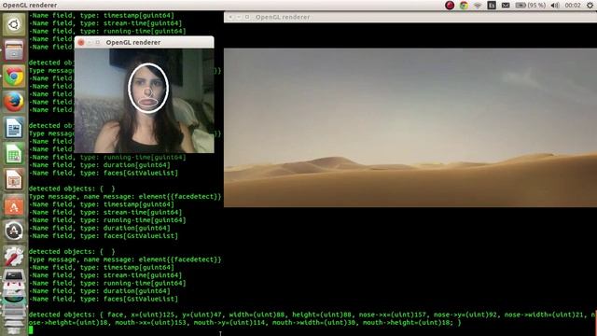Close the large OpenGL renderer desert window

coord(230,17)
